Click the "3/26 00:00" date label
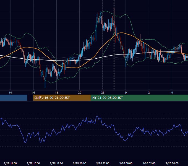This screenshot has width=188, height=166. [x=126, y=163]
